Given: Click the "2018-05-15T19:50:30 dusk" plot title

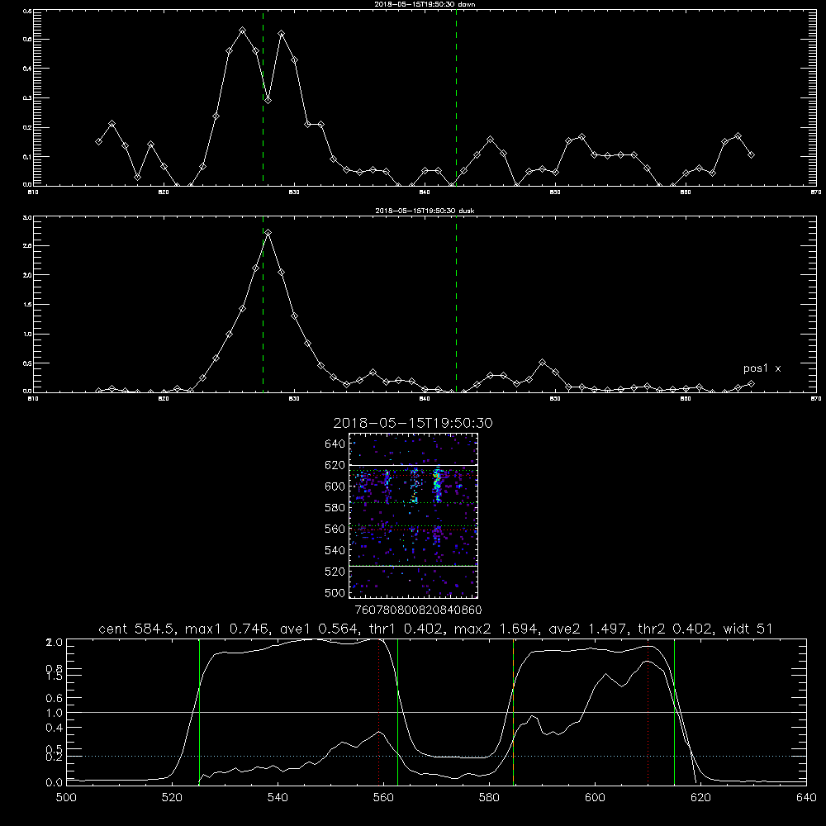Looking at the screenshot, I should coord(425,211).
